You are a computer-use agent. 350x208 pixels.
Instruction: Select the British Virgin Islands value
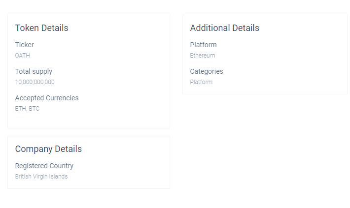coord(41,177)
